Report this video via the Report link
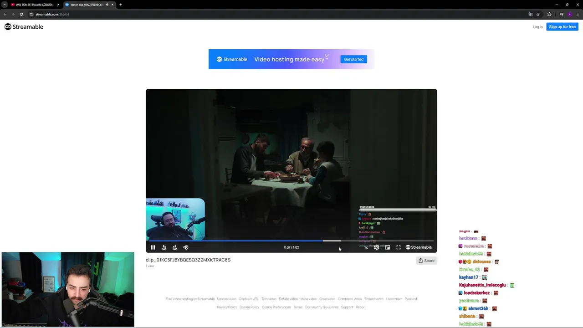Image resolution: width=583 pixels, height=328 pixels. [361, 307]
